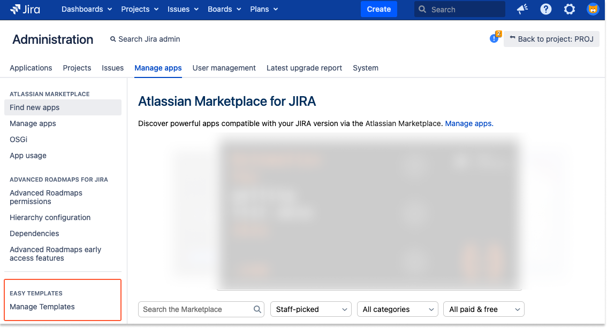Click the user avatar icon
Image resolution: width=607 pixels, height=328 pixels.
[x=593, y=9]
